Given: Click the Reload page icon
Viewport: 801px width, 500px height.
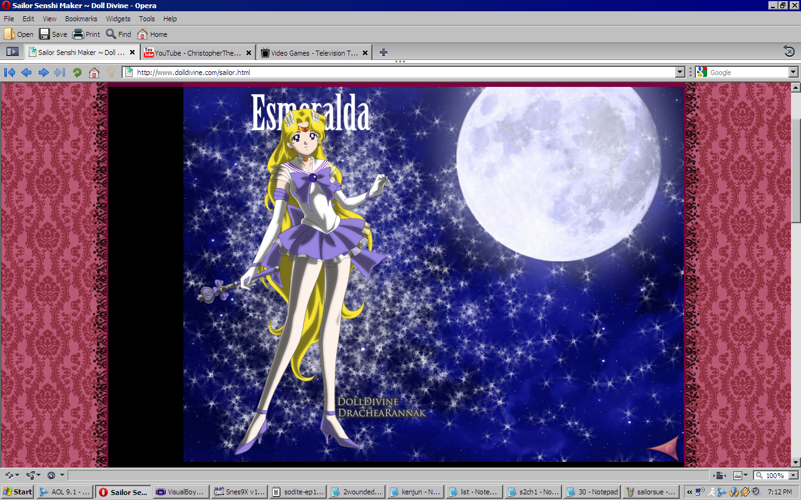Looking at the screenshot, I should coord(77,72).
